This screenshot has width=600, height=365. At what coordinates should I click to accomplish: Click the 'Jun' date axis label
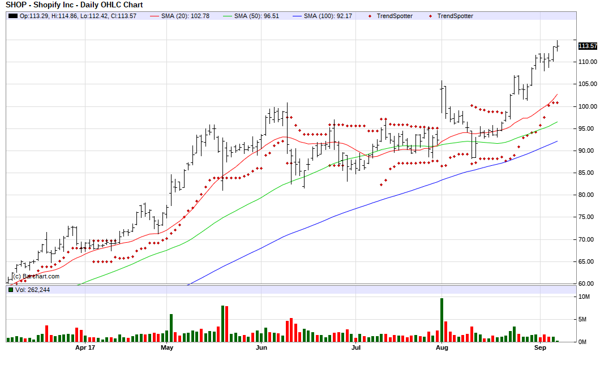(x=262, y=347)
